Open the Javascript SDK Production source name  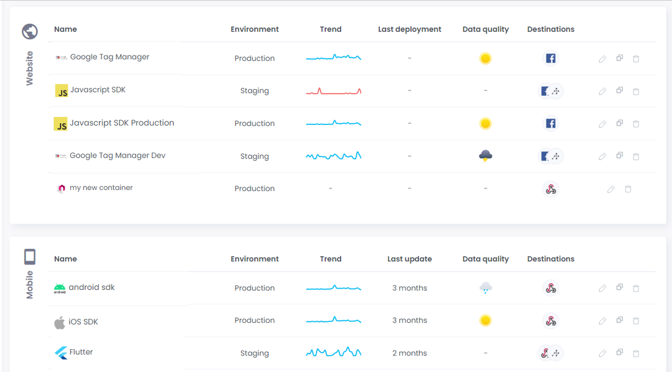coord(122,123)
